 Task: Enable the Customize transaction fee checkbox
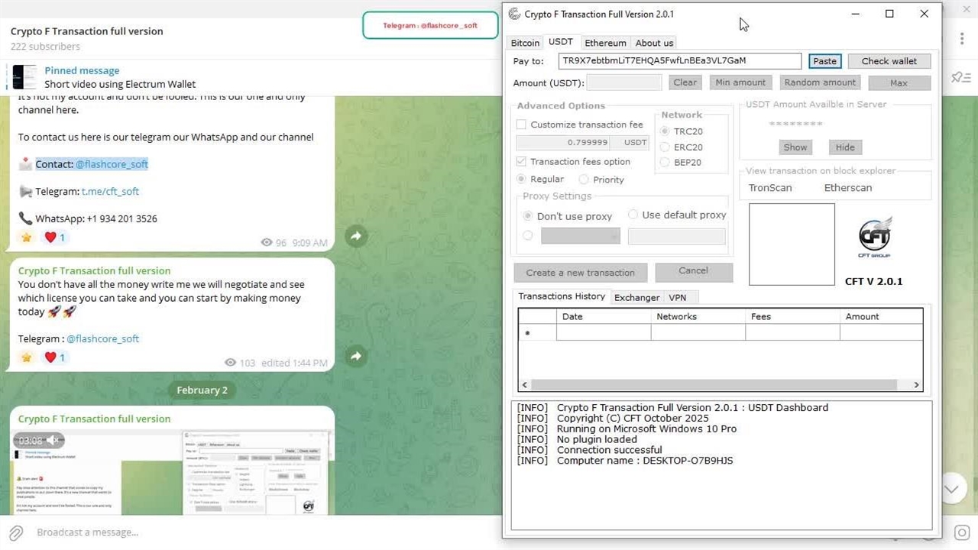click(x=521, y=125)
